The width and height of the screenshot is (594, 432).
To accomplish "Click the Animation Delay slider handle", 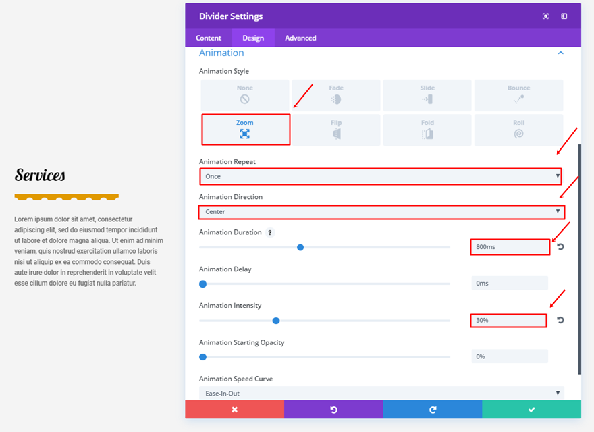I will coord(202,284).
